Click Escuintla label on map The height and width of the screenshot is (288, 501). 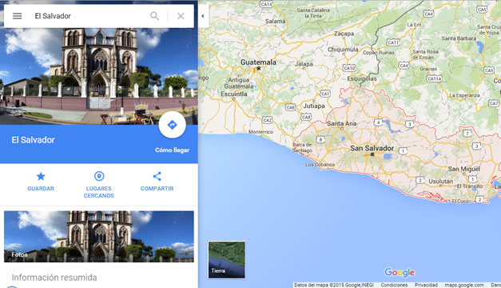[234, 94]
